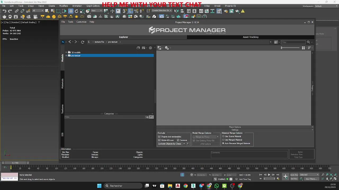Screen dimensions: 339x190
Task: Open the View reference coordinate dropdown
Action: (96, 11)
